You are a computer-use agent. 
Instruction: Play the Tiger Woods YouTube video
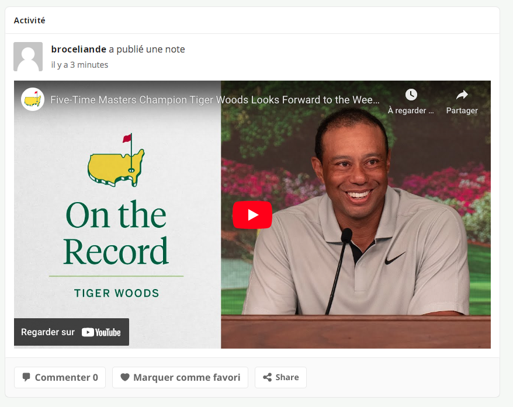pyautogui.click(x=252, y=215)
